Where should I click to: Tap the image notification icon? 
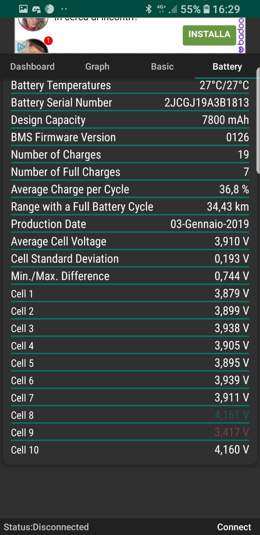click(23, 9)
